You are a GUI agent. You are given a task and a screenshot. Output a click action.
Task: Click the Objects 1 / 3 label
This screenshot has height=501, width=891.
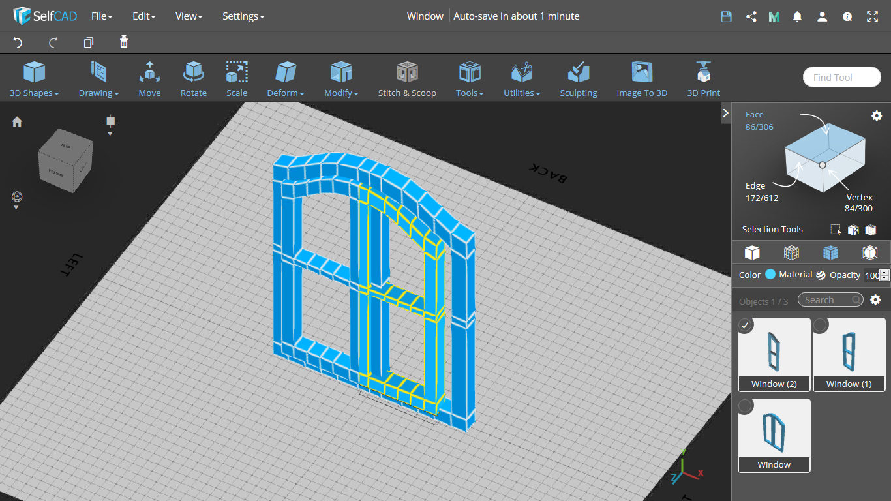click(x=763, y=301)
